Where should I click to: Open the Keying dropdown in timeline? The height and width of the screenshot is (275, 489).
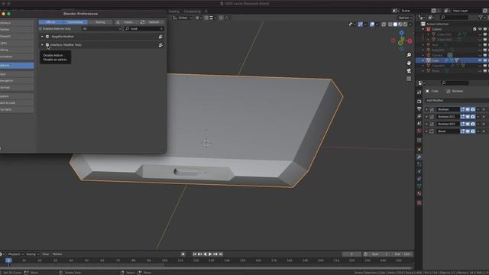point(32,254)
